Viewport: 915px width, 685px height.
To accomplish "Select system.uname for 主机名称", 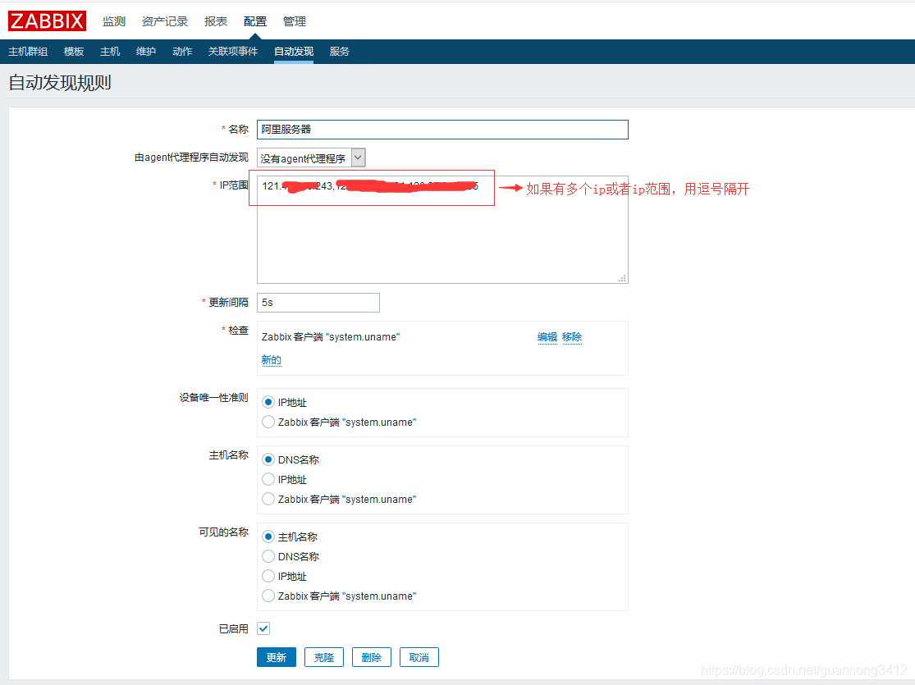I will 268,499.
